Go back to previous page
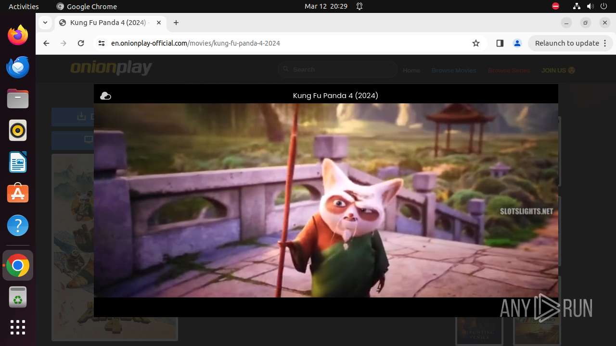 [x=46, y=43]
